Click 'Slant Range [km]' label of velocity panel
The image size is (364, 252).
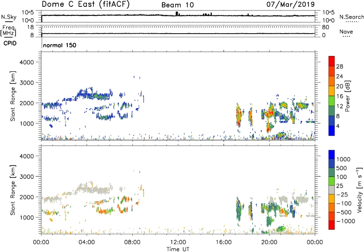coord(13,190)
